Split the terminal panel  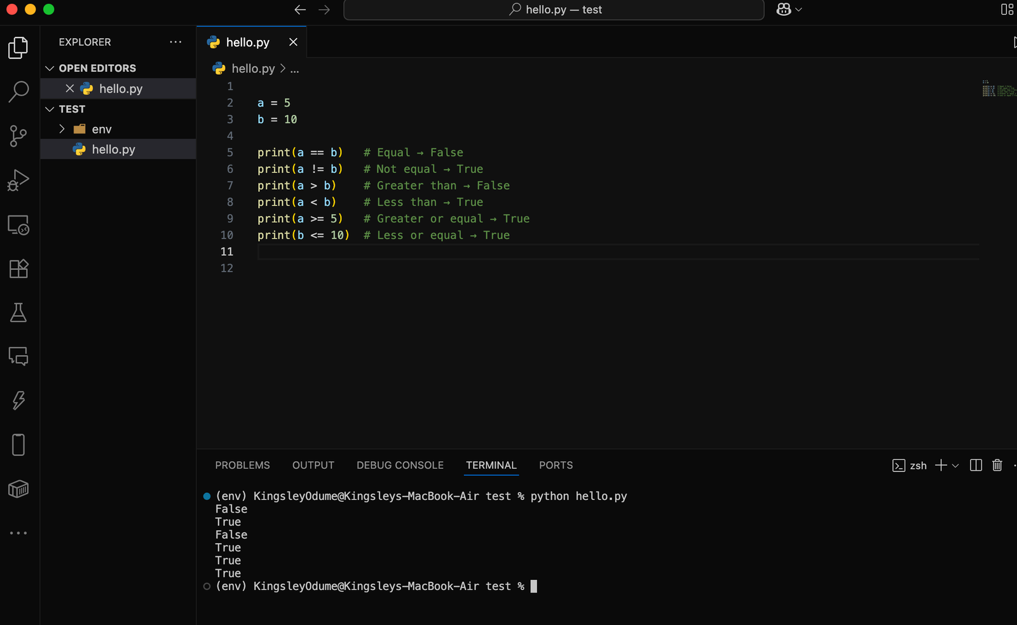point(976,465)
